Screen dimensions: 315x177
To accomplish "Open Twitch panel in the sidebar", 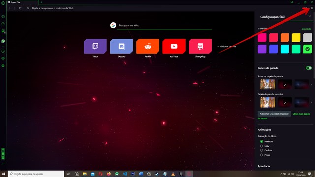I will (x=3, y=31).
